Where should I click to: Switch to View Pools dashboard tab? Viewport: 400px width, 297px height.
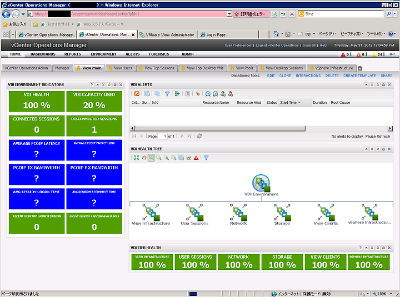coord(242,68)
